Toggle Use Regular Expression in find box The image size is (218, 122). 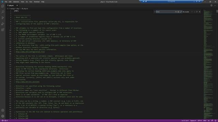pos(181,12)
